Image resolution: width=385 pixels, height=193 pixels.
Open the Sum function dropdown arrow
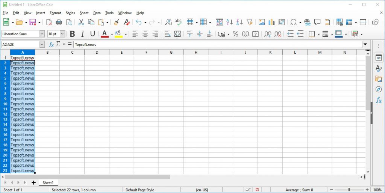point(64,44)
